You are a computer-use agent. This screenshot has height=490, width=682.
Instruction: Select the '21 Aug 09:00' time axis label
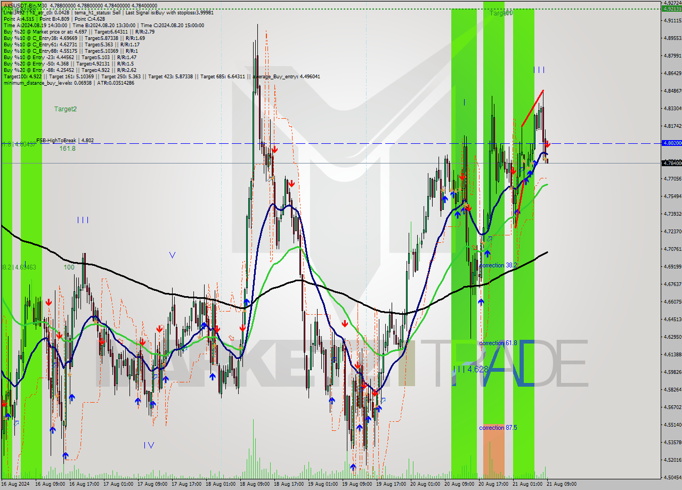[561, 484]
